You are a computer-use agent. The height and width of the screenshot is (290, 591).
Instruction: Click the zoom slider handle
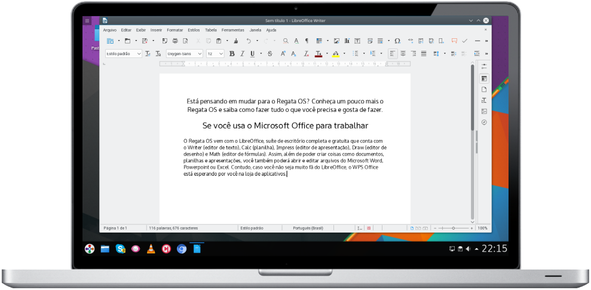(454, 228)
